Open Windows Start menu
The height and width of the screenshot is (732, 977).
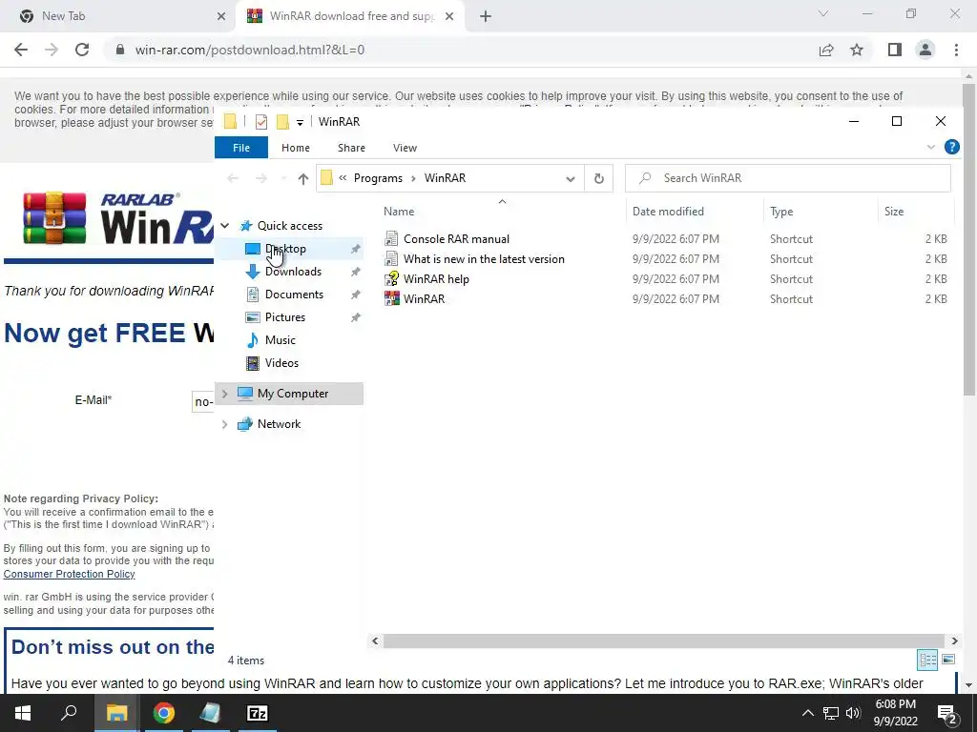pos(23,713)
